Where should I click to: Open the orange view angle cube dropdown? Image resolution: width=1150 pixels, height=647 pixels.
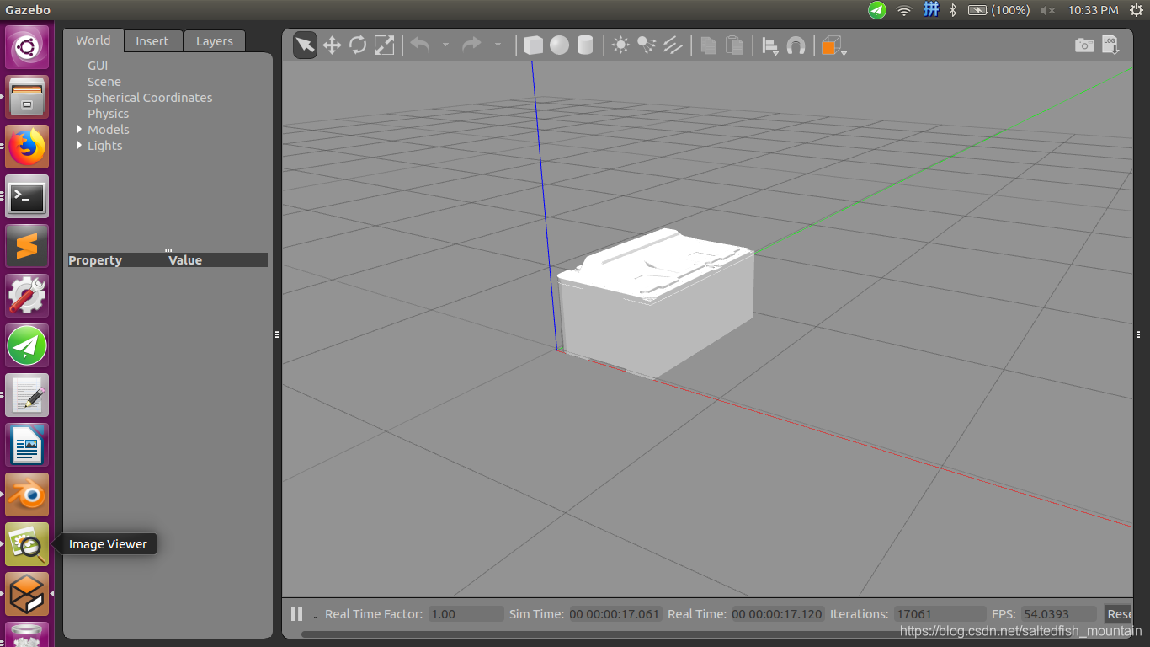[833, 46]
